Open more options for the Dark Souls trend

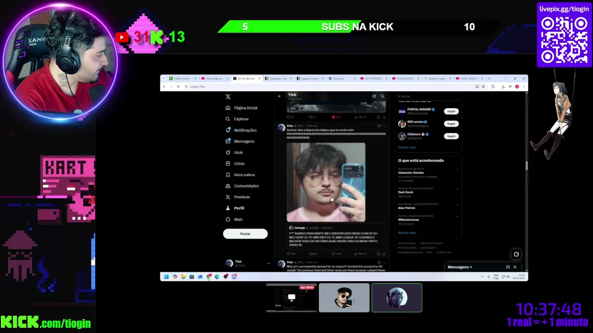(457, 189)
